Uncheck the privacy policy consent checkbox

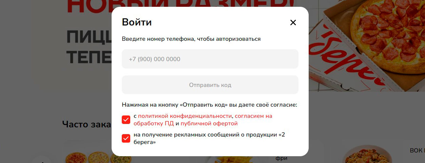pyautogui.click(x=126, y=120)
